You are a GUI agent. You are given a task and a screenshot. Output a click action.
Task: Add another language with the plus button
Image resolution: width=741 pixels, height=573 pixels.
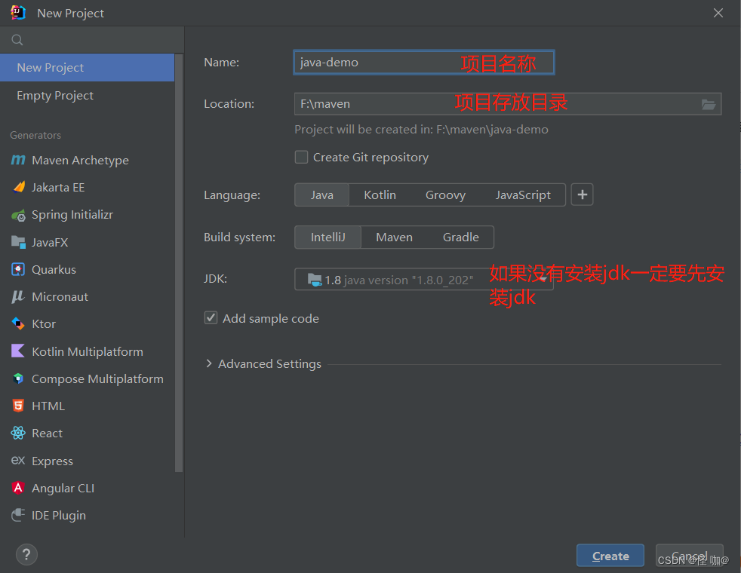tap(583, 195)
